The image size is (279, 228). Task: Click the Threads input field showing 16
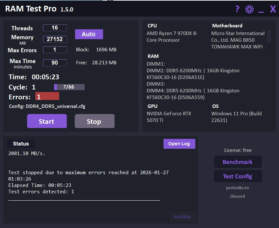pos(55,28)
